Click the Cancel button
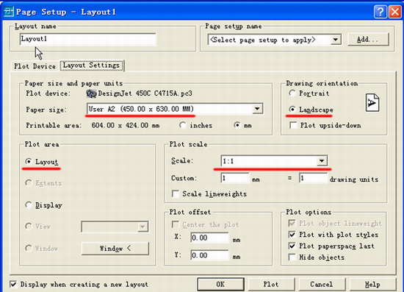404x292 pixels. click(x=322, y=284)
